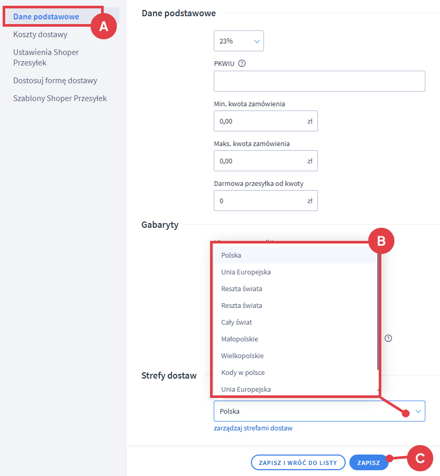This screenshot has width=440, height=476.
Task: Open the 23% VAT rate dropdown
Action: pos(239,41)
